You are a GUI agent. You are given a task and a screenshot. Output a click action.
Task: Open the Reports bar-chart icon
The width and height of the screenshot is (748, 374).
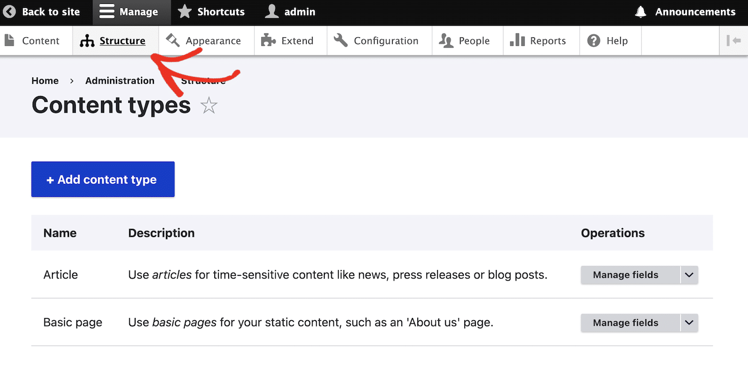519,40
